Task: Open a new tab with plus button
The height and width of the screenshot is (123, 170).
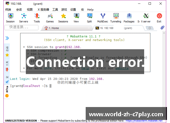Action: [x=150, y=28]
